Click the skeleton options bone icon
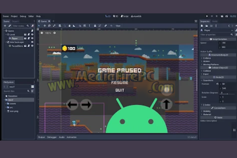This screenshot has height=158, width=237. tap(106, 26)
